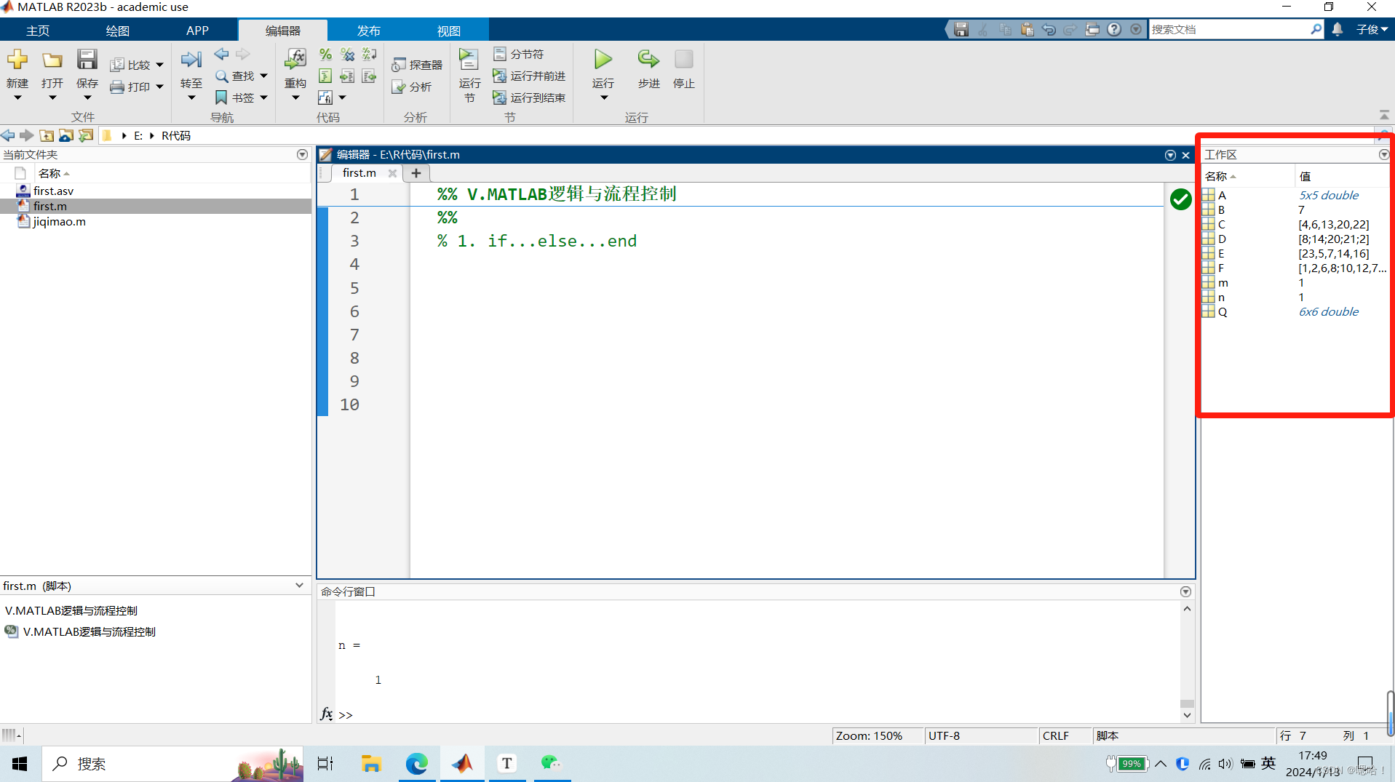Open the Current Folder panel actions menu

[302, 154]
